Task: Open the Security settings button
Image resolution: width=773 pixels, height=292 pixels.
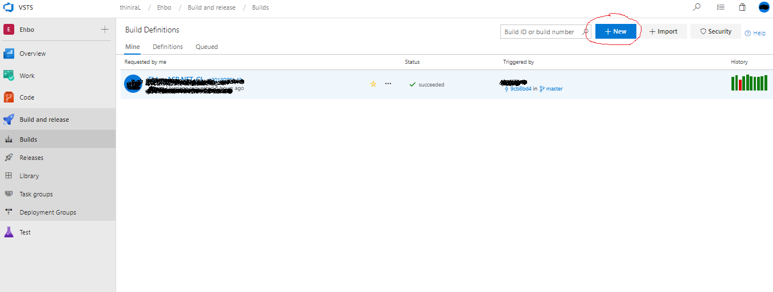Action: (x=716, y=31)
